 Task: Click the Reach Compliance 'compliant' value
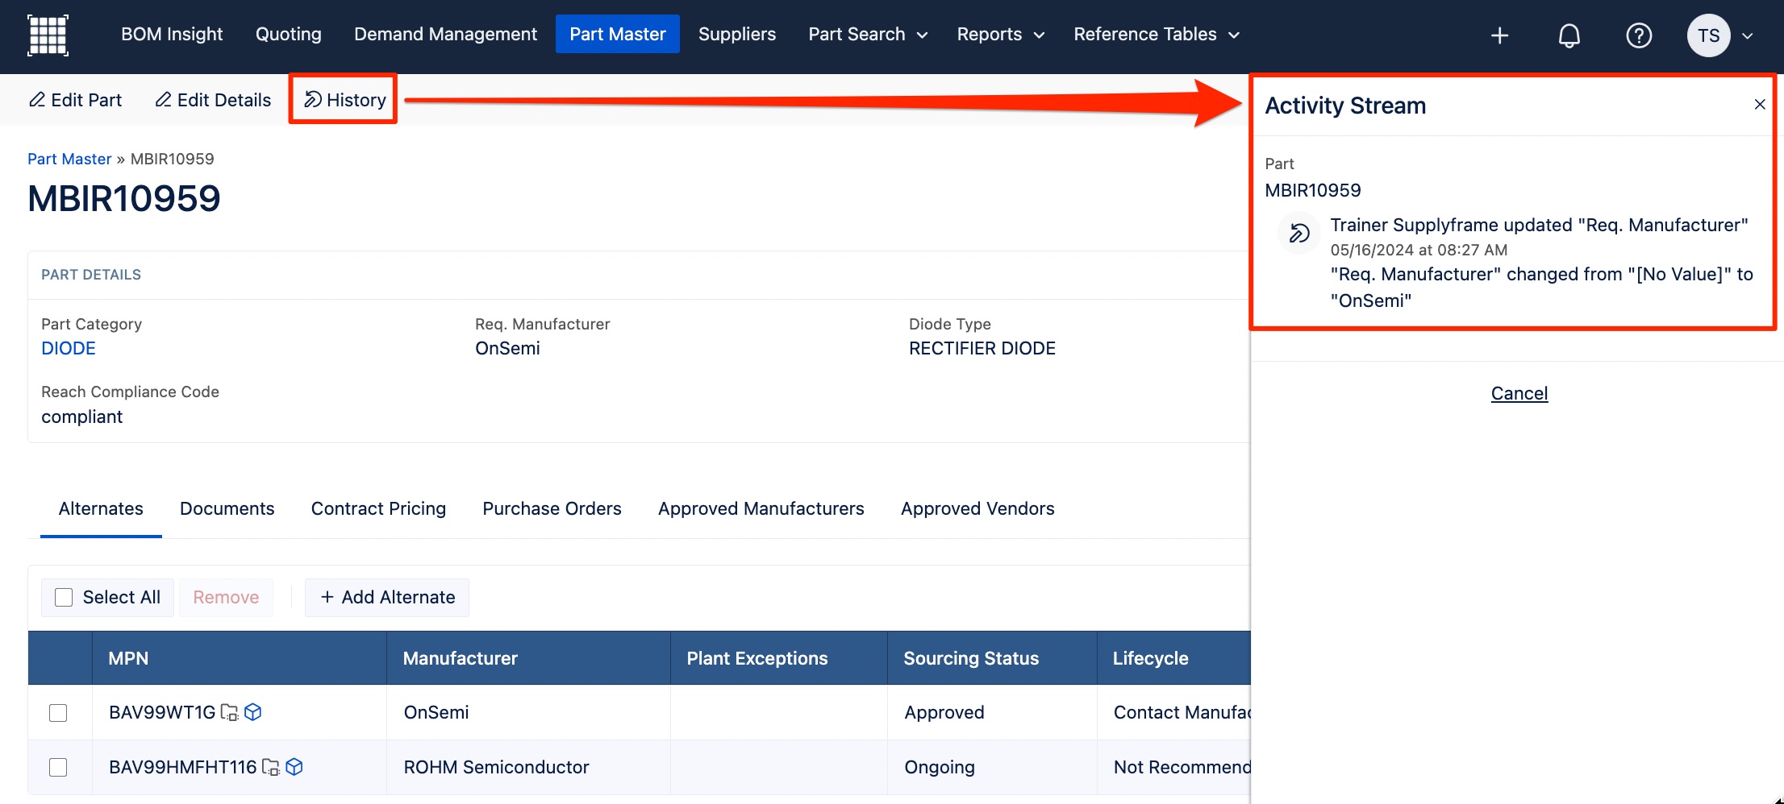[x=82, y=417]
